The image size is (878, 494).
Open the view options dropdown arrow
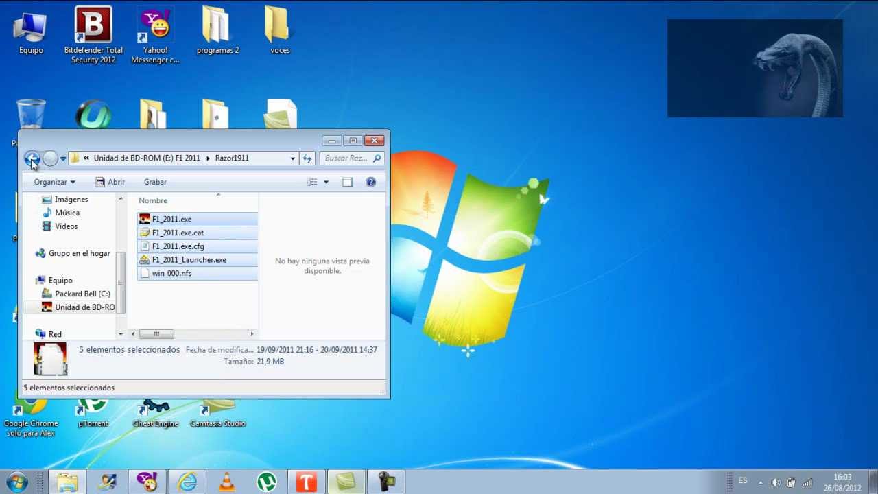pyautogui.click(x=326, y=182)
